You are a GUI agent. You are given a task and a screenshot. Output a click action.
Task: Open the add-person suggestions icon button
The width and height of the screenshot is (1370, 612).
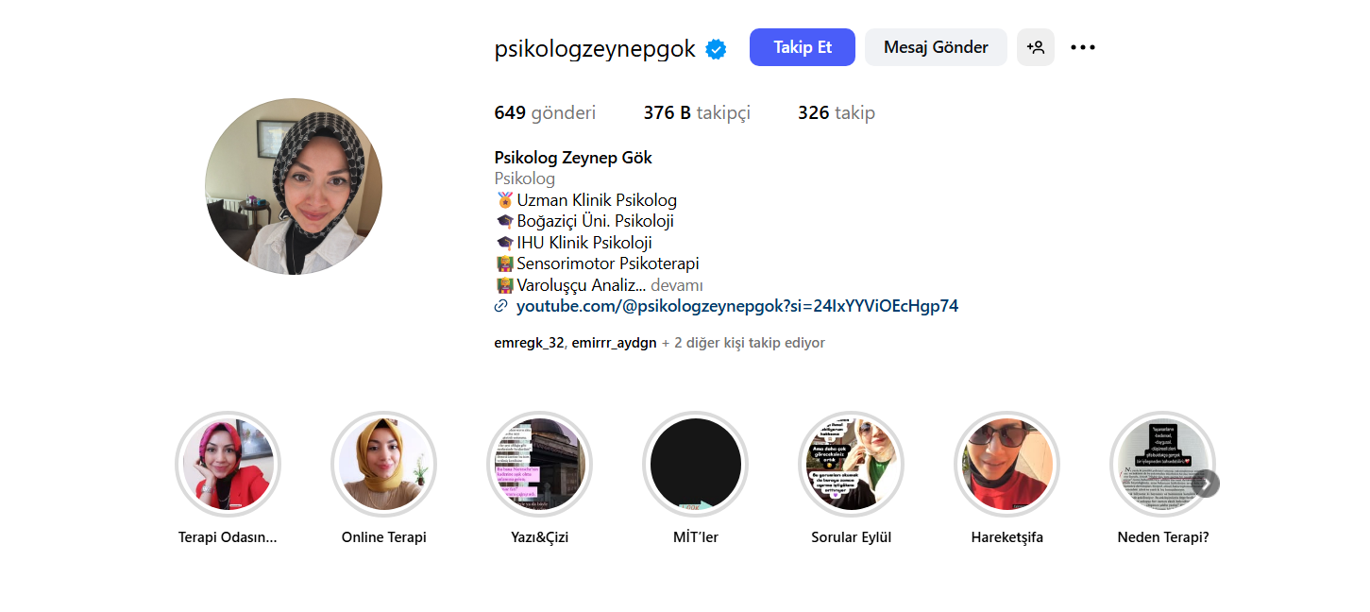click(1036, 47)
